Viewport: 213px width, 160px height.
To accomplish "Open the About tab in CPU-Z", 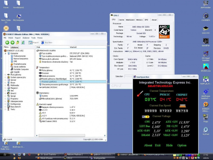I will pos(154,20).
